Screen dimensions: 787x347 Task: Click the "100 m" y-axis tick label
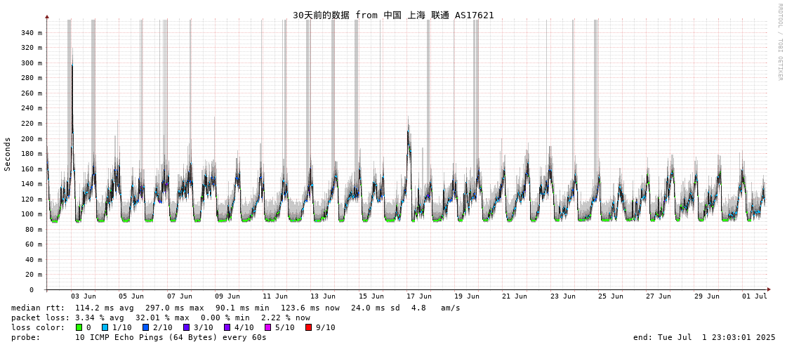tap(32, 214)
